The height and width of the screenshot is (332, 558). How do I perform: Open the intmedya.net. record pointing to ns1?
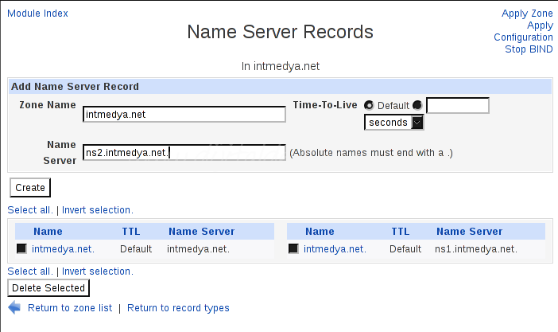tap(335, 249)
